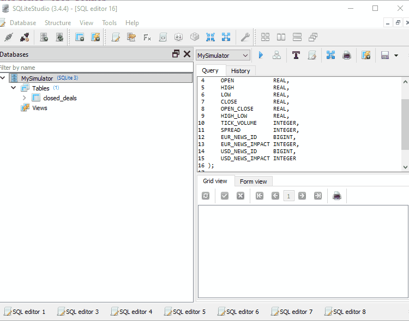Switch to the Form view tab

(x=253, y=181)
